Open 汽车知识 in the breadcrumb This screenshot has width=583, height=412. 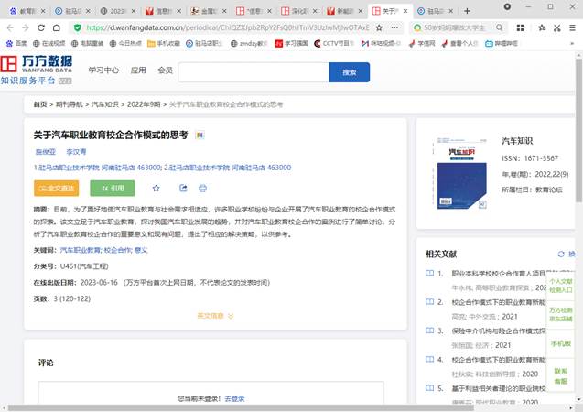[105, 104]
